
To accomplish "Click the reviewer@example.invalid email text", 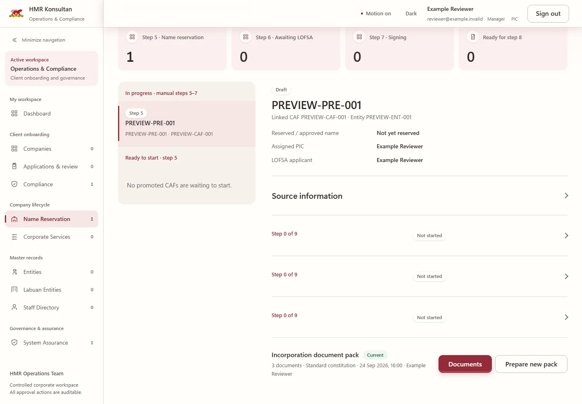I will coord(455,19).
